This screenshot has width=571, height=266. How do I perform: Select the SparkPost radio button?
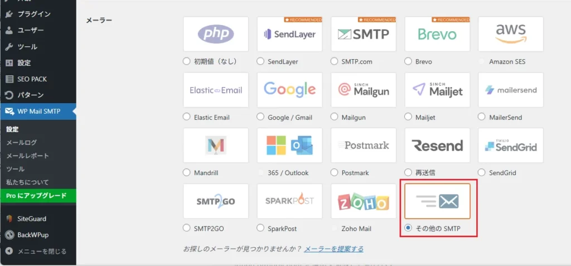pyautogui.click(x=260, y=228)
